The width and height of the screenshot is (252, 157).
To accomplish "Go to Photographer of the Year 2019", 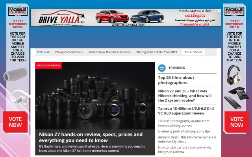I will click(x=157, y=52).
